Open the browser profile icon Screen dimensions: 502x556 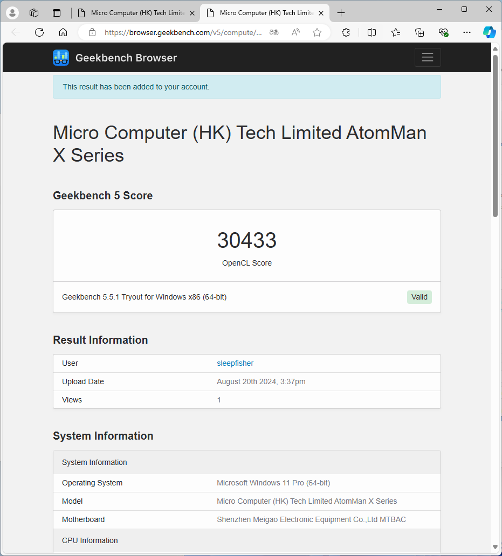pyautogui.click(x=12, y=13)
